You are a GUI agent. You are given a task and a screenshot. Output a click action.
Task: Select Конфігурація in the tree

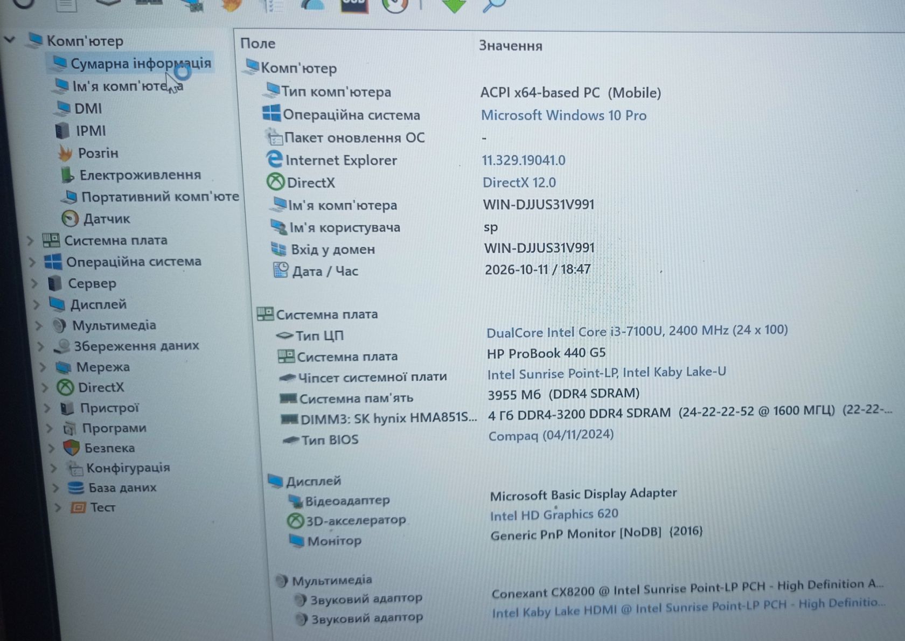click(x=128, y=468)
